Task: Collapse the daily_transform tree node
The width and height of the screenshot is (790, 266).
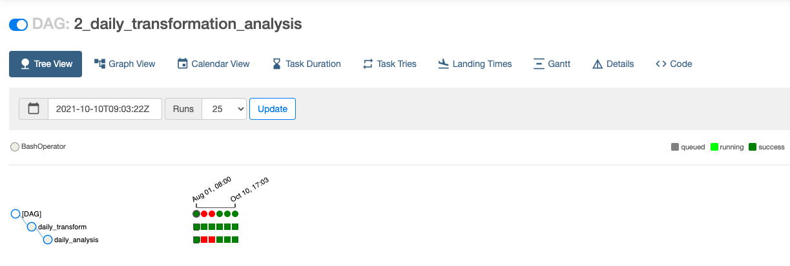Action: 32,227
